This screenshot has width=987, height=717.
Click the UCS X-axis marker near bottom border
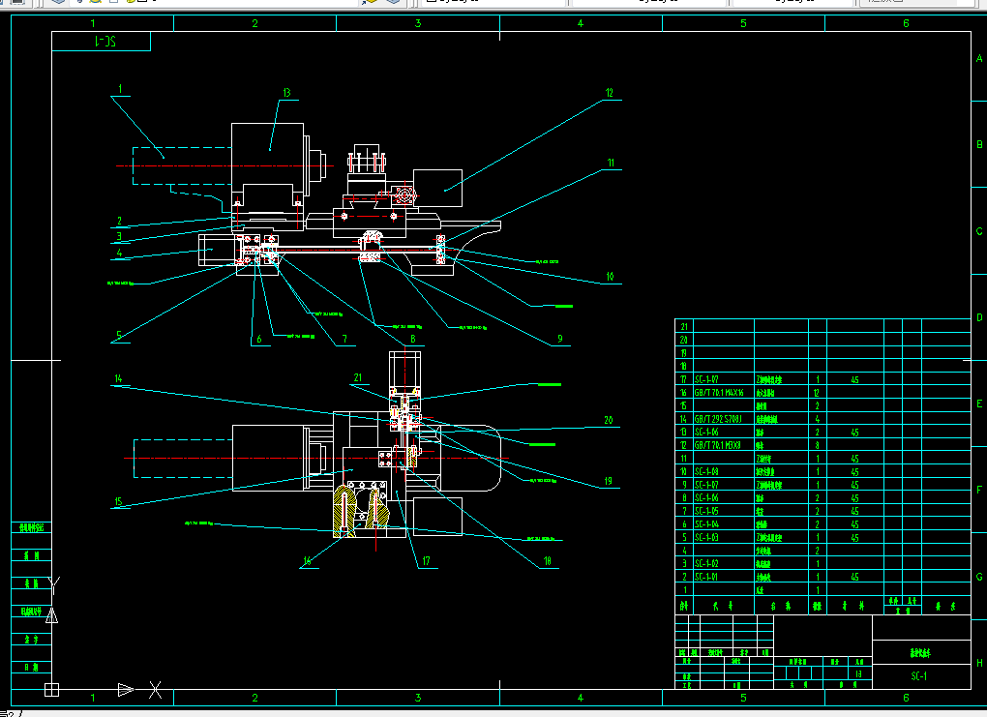[155, 690]
